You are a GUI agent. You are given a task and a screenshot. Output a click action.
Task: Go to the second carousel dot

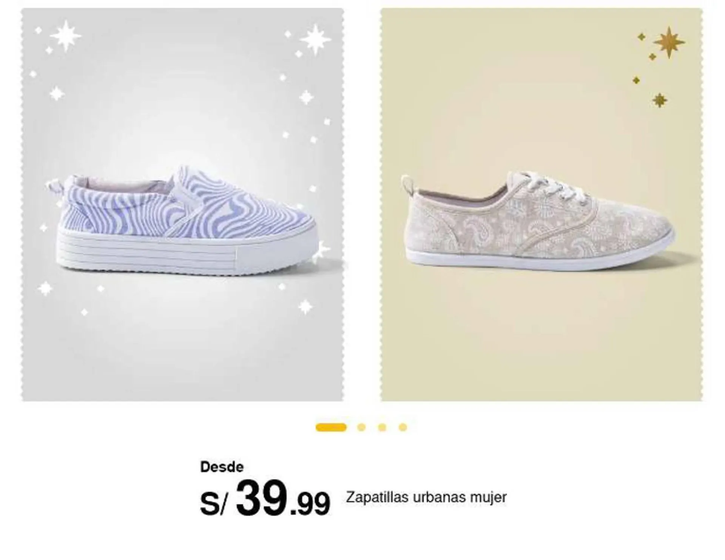pos(361,427)
